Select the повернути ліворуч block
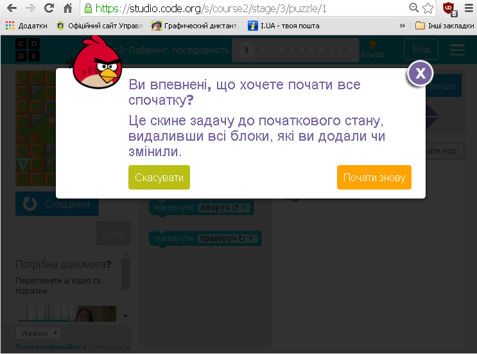Viewport: 477px width, 354px height. [x=173, y=208]
